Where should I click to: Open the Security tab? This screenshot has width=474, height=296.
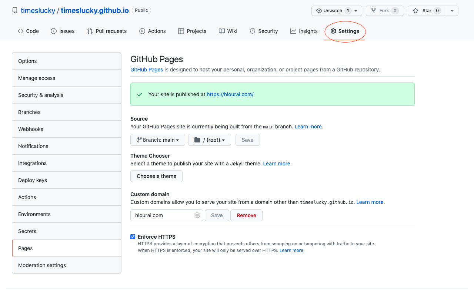pyautogui.click(x=264, y=31)
